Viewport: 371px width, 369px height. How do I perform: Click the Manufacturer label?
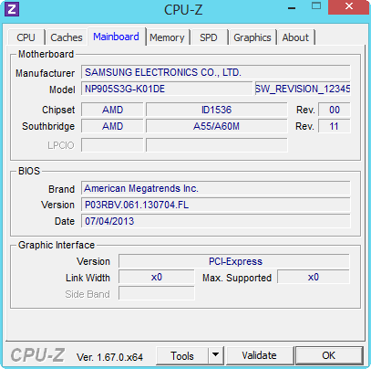[x=45, y=73]
